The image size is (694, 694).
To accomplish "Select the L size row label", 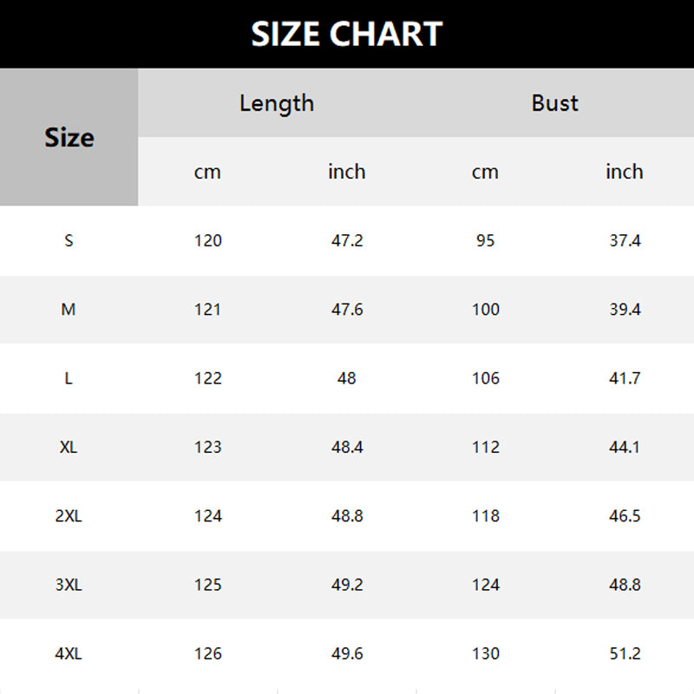I will (x=69, y=378).
